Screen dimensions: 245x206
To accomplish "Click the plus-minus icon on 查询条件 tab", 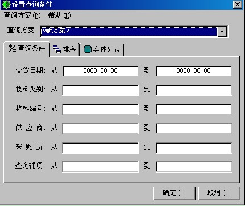I will pos(12,48).
